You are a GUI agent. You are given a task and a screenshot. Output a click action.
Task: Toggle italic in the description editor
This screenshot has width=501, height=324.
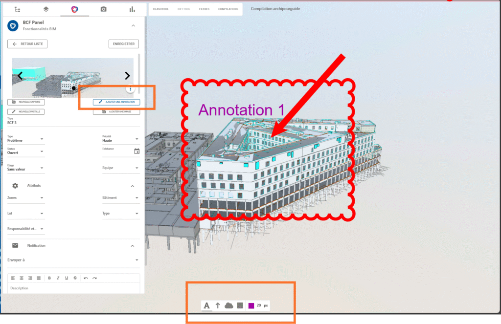pos(58,278)
